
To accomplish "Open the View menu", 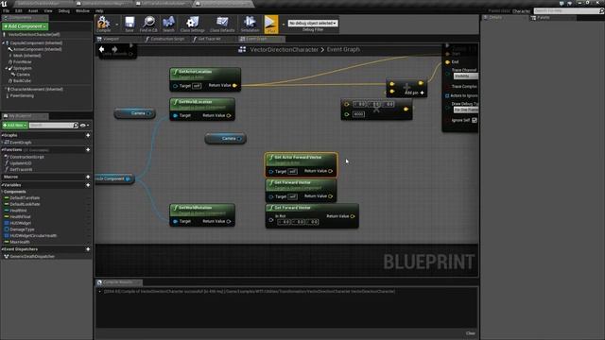I will point(48,10).
